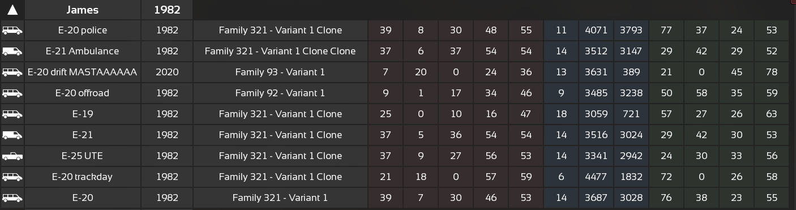Sort ascending with the white triangle arrow
The image size is (796, 210).
click(12, 10)
